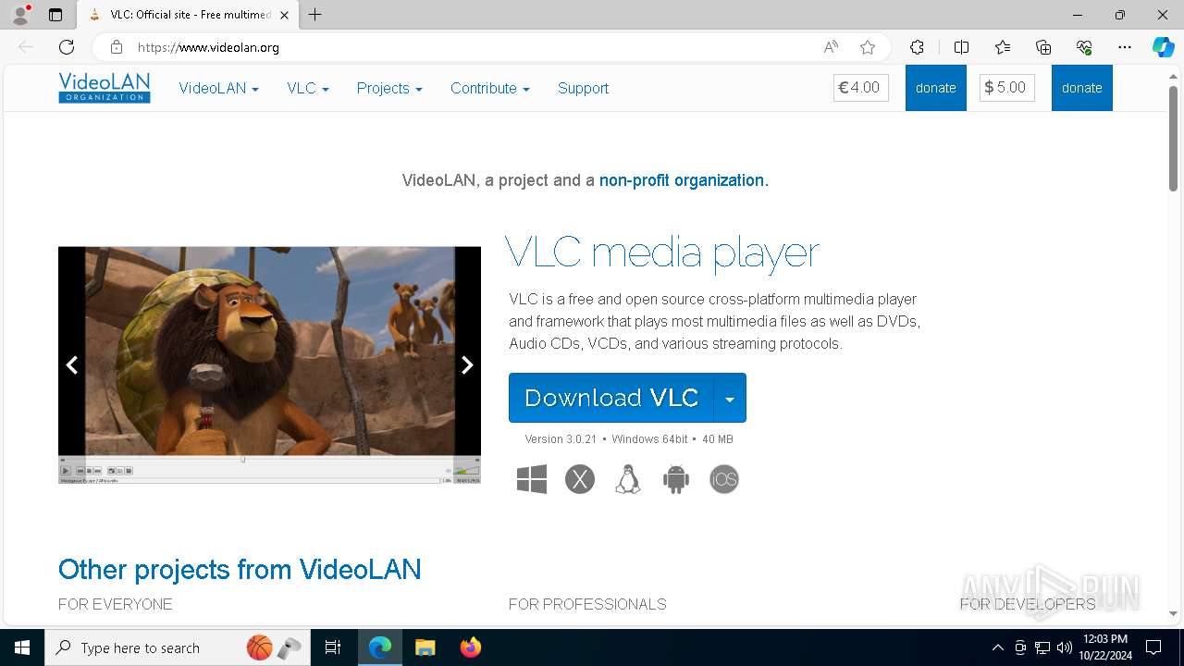Select the VLC Official site tab
This screenshot has width=1184, height=666.
pos(188,15)
